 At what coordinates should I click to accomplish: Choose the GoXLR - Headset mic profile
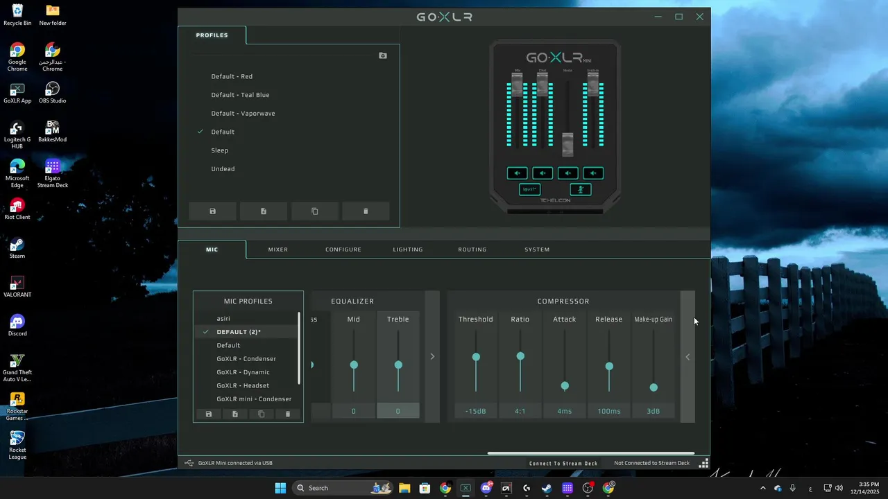coord(243,385)
